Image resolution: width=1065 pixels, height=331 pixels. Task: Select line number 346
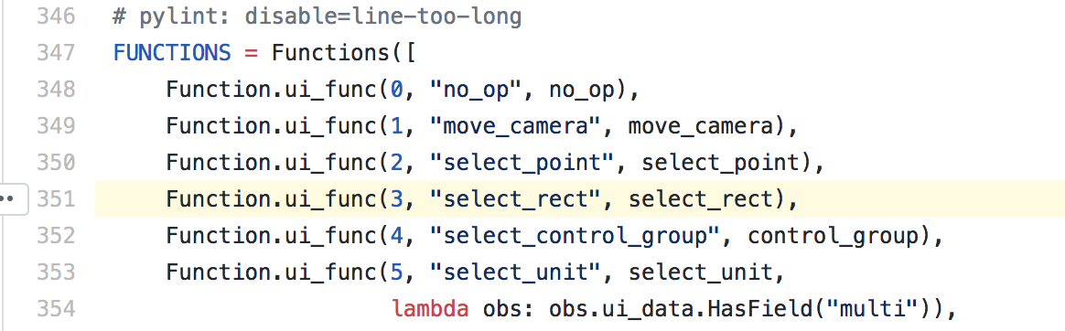(x=56, y=17)
